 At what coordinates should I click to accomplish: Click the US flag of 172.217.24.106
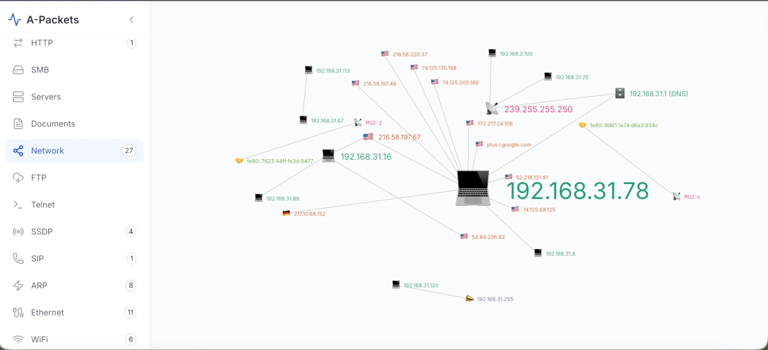(x=470, y=123)
